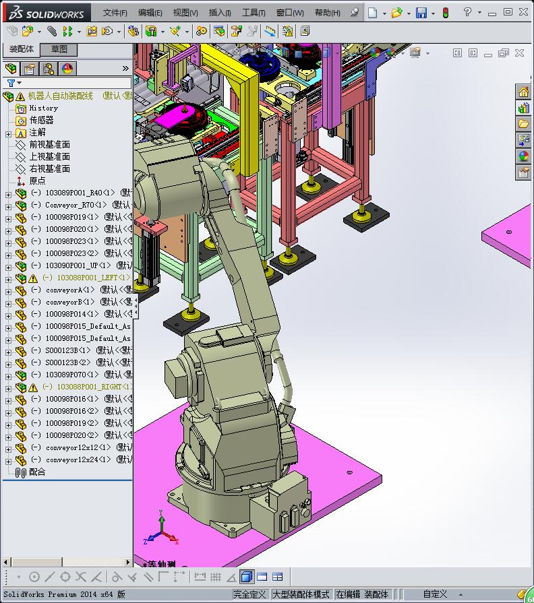Image resolution: width=534 pixels, height=603 pixels.
Task: Click the Help question mark icon
Action: pos(467,12)
